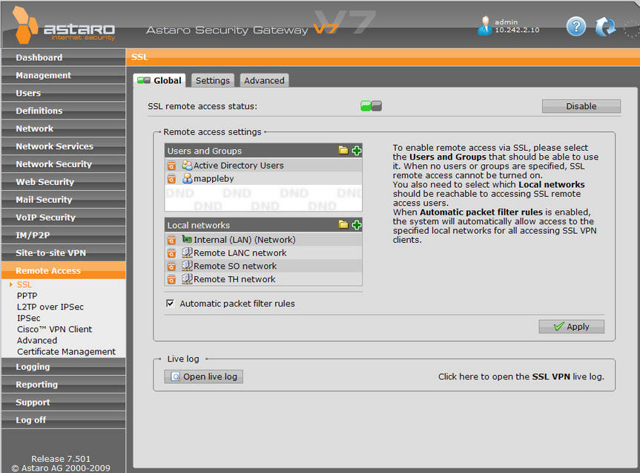Expand the Network Security menu
This screenshot has height=473, width=640.
[63, 164]
